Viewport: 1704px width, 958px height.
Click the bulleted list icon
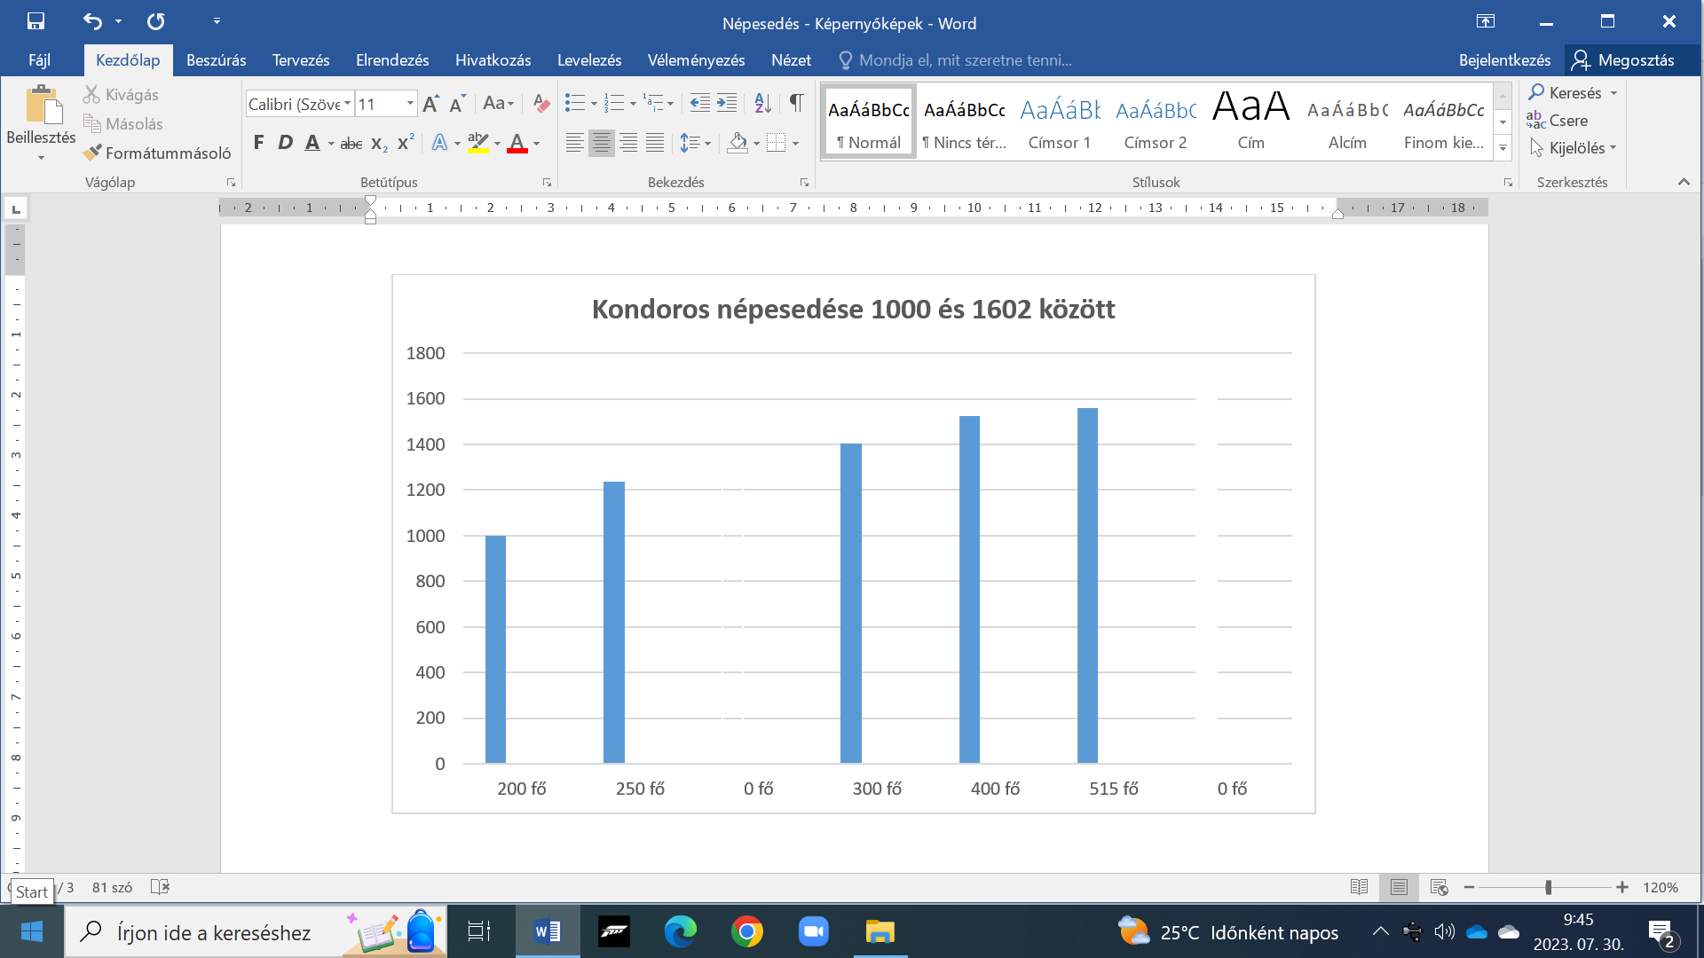(575, 103)
